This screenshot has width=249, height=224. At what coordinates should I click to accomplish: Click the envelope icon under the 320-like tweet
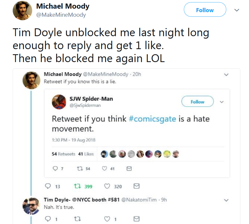tap(137, 186)
